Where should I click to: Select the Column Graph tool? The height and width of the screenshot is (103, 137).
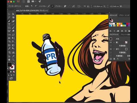(13, 52)
